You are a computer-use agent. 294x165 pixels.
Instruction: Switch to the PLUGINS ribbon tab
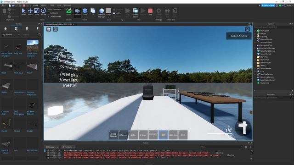pyautogui.click(x=68, y=5)
